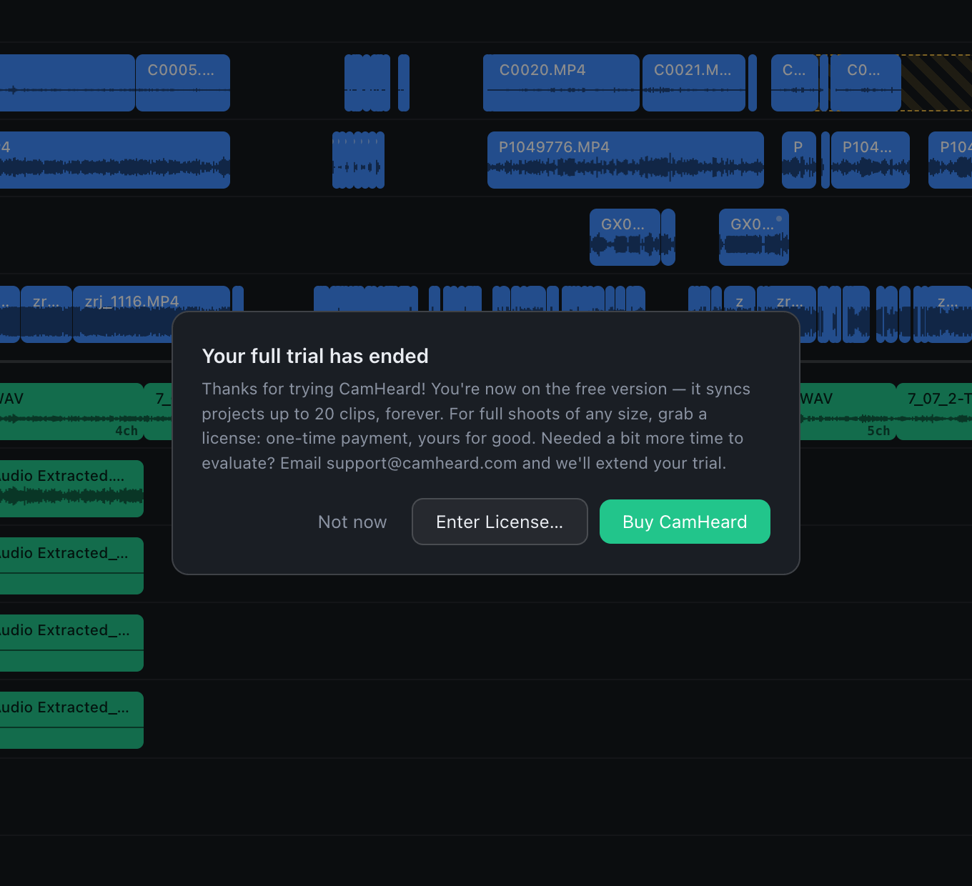Click the Buy CamHeard button

click(685, 522)
